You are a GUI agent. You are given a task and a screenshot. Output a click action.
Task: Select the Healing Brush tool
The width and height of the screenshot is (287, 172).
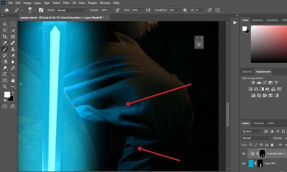pos(13,43)
